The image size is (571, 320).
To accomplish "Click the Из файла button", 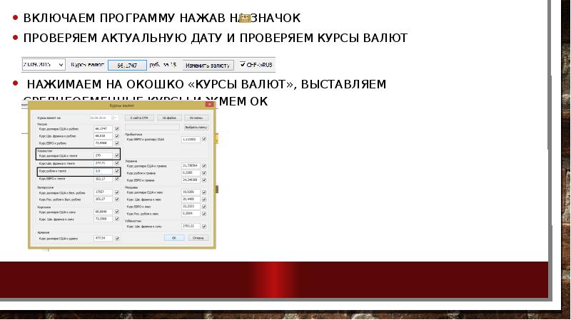I will [168, 117].
